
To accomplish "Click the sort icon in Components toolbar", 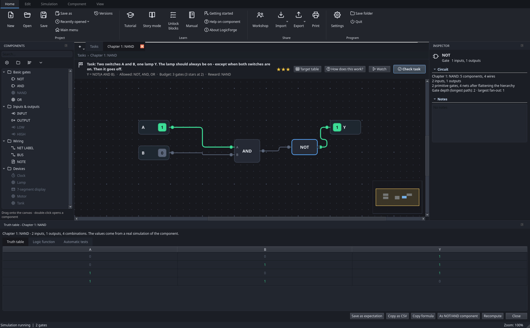I will tap(30, 63).
